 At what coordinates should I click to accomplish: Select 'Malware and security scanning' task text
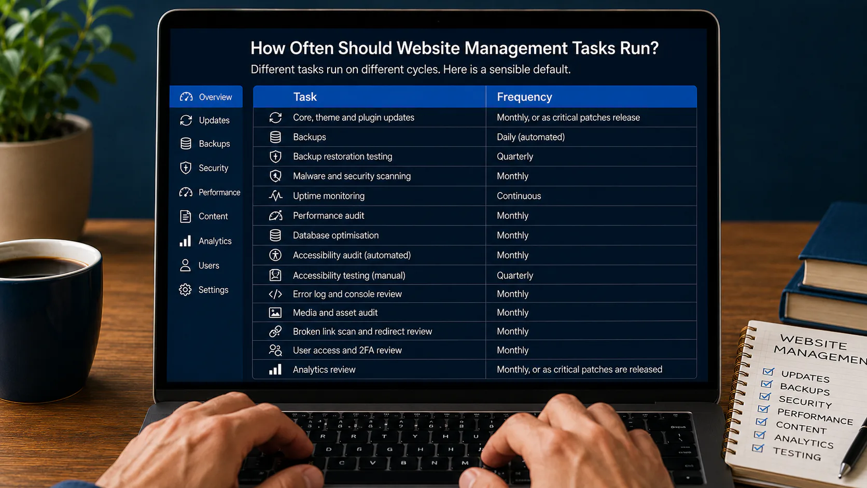pyautogui.click(x=352, y=176)
